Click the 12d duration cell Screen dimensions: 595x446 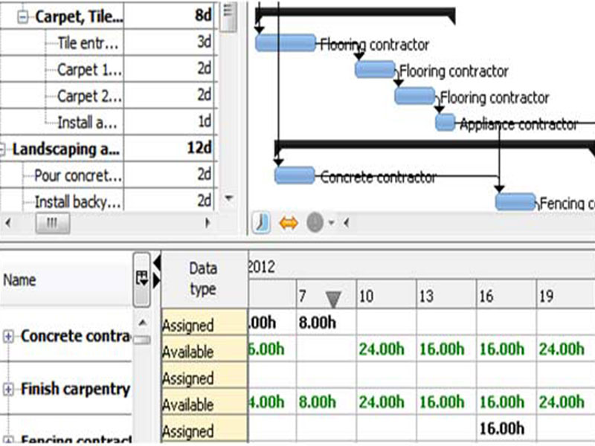(x=169, y=149)
